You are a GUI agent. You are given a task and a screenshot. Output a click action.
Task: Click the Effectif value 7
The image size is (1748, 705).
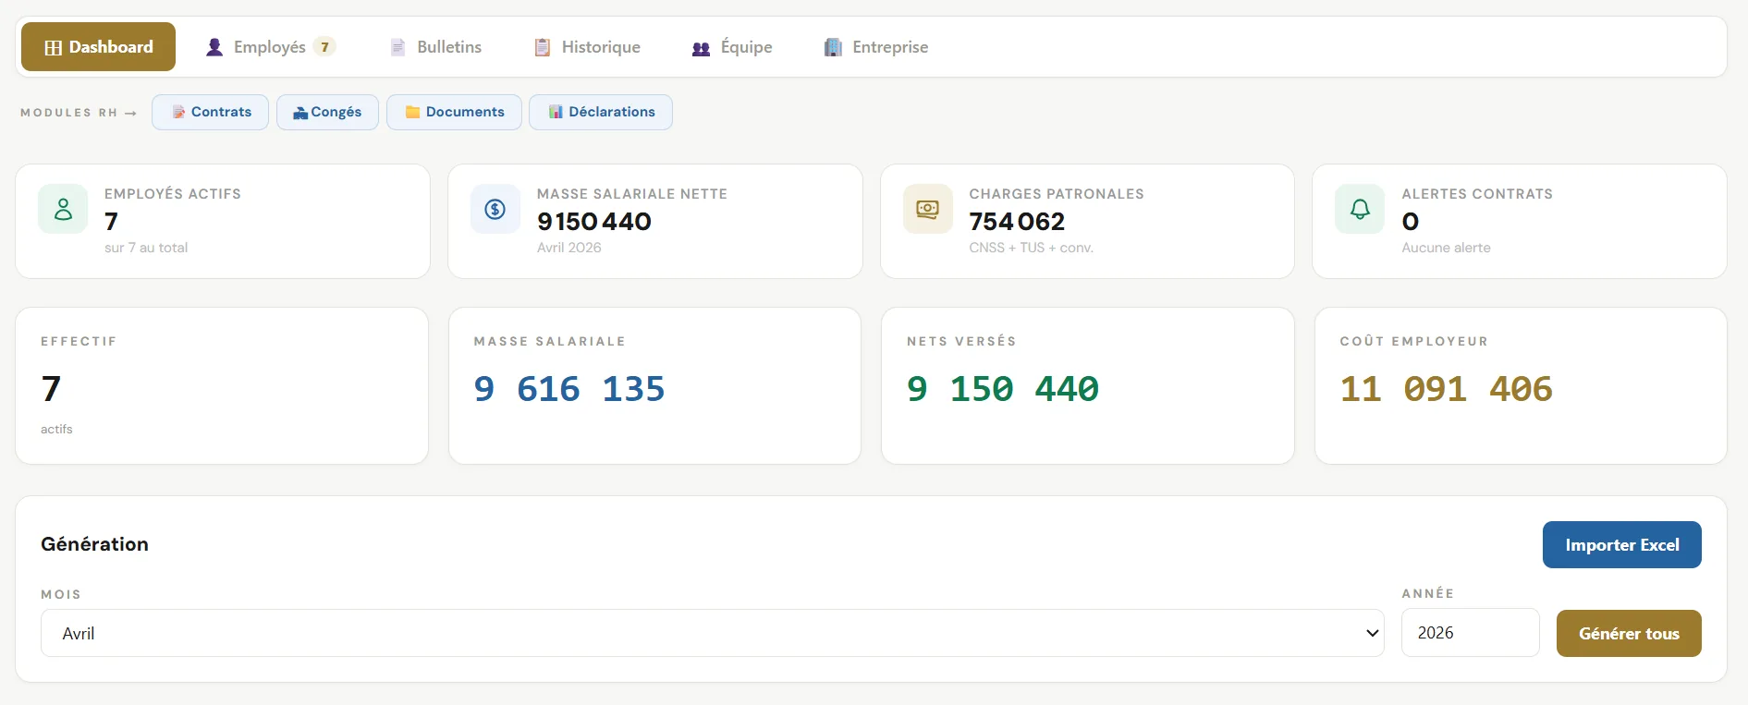click(51, 389)
